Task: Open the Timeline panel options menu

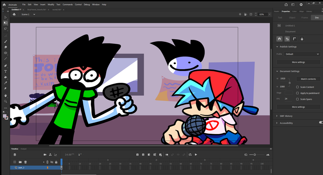Action: click(271, 149)
